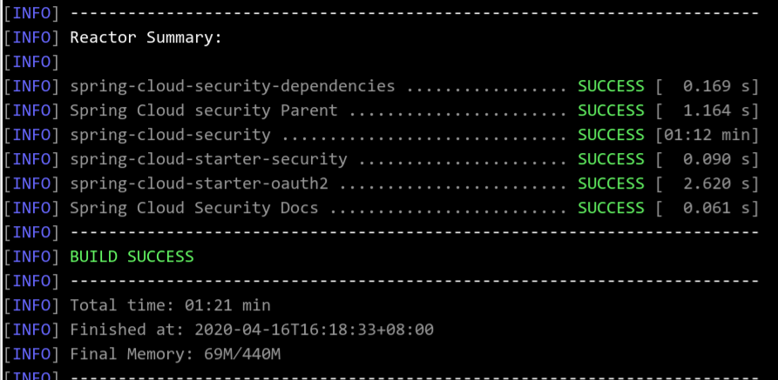Click the 1.164 s duration value
The height and width of the screenshot is (380, 778).
pos(707,110)
